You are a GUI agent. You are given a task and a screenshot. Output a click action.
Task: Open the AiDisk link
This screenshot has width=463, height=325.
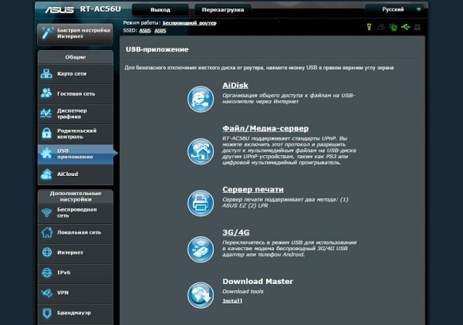coord(235,86)
